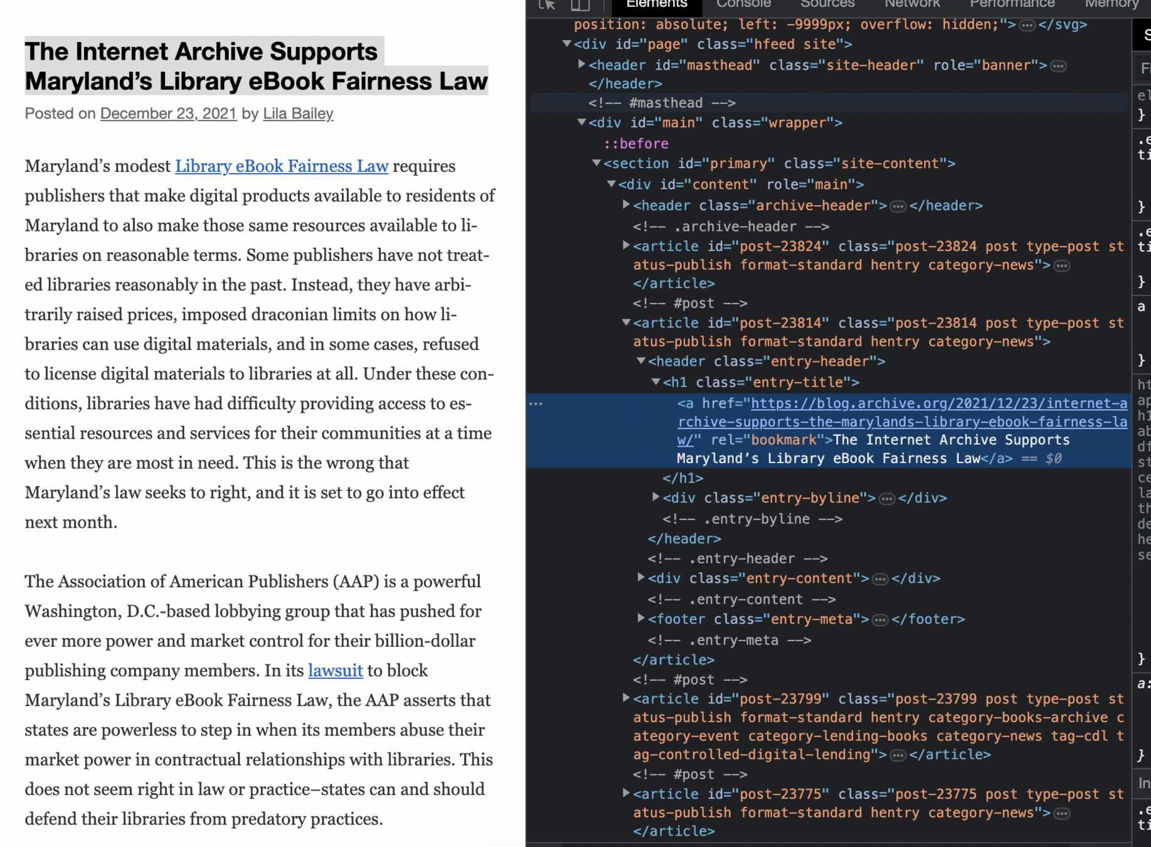Switch to the Console tab
The height and width of the screenshot is (847, 1151).
point(743,4)
